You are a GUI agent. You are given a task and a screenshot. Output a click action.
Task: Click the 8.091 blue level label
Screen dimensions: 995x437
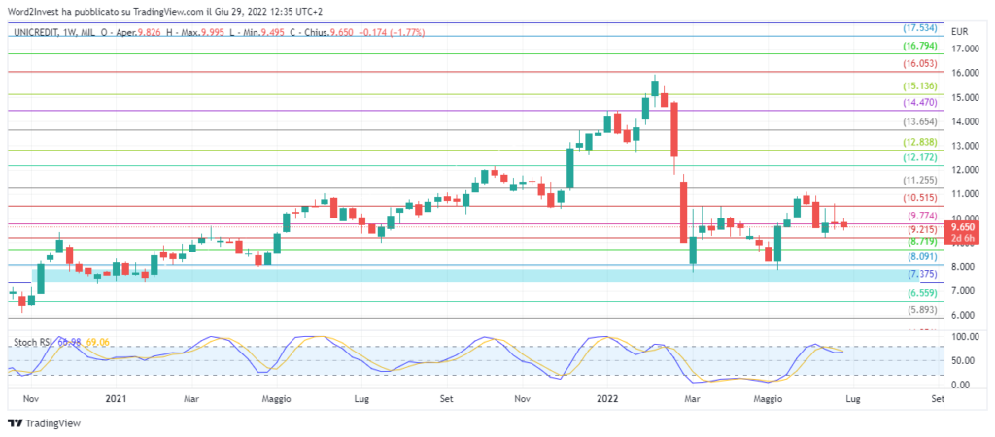click(920, 257)
